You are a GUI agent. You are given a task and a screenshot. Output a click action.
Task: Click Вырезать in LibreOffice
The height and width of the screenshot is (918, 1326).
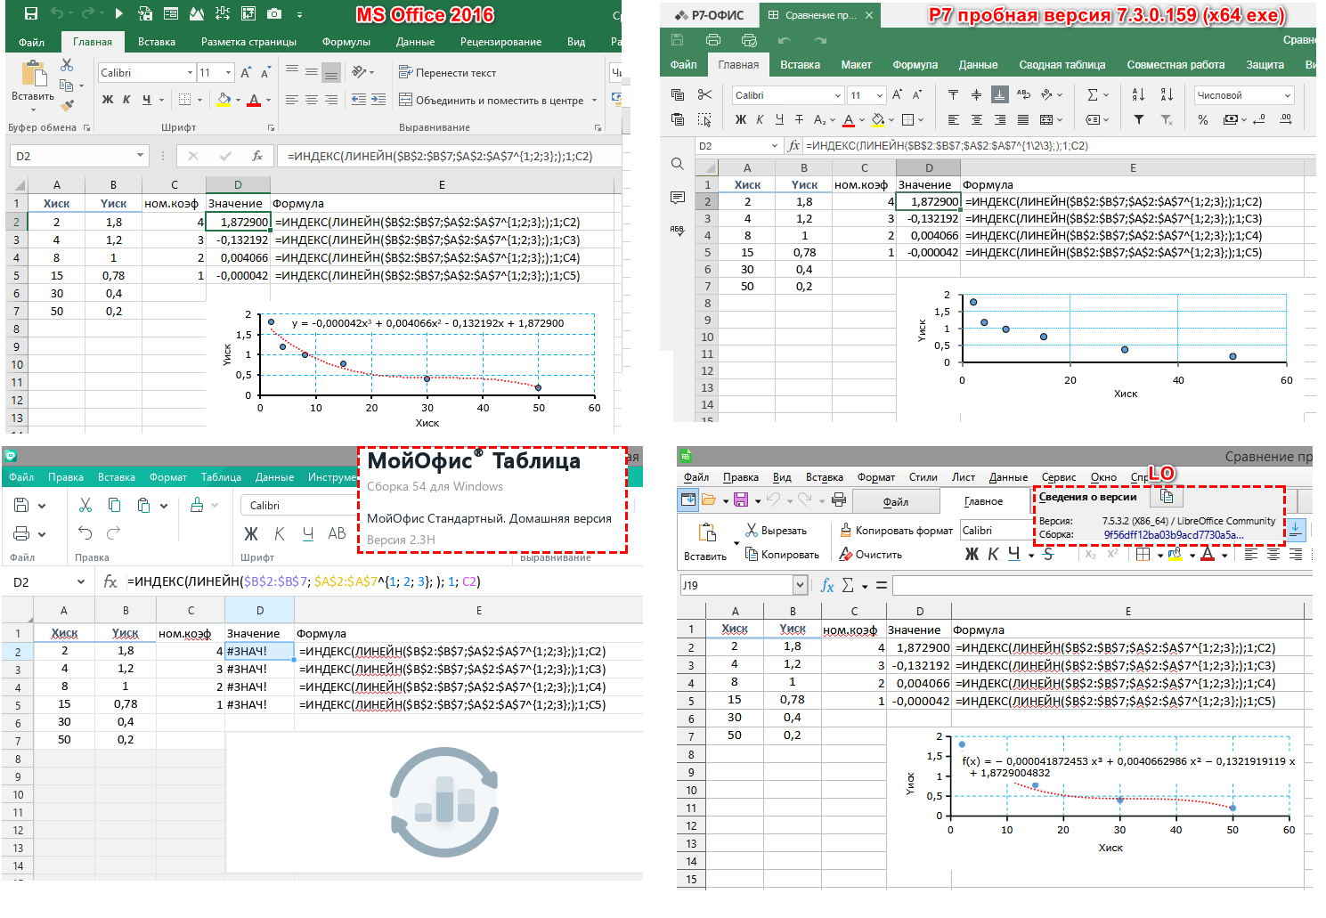(x=776, y=530)
